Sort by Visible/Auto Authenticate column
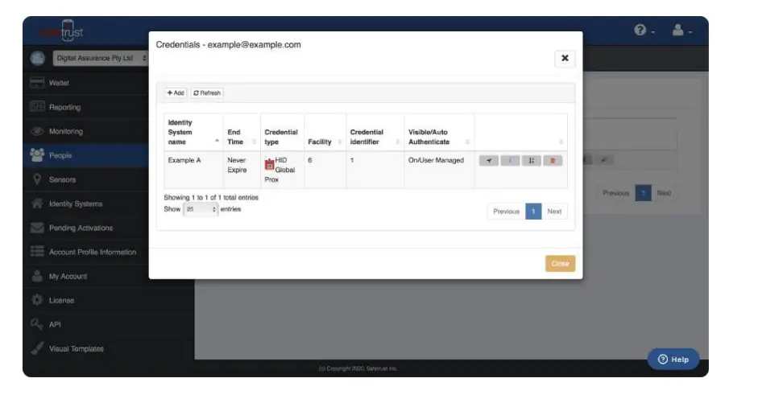This screenshot has height=403, width=758. point(439,132)
